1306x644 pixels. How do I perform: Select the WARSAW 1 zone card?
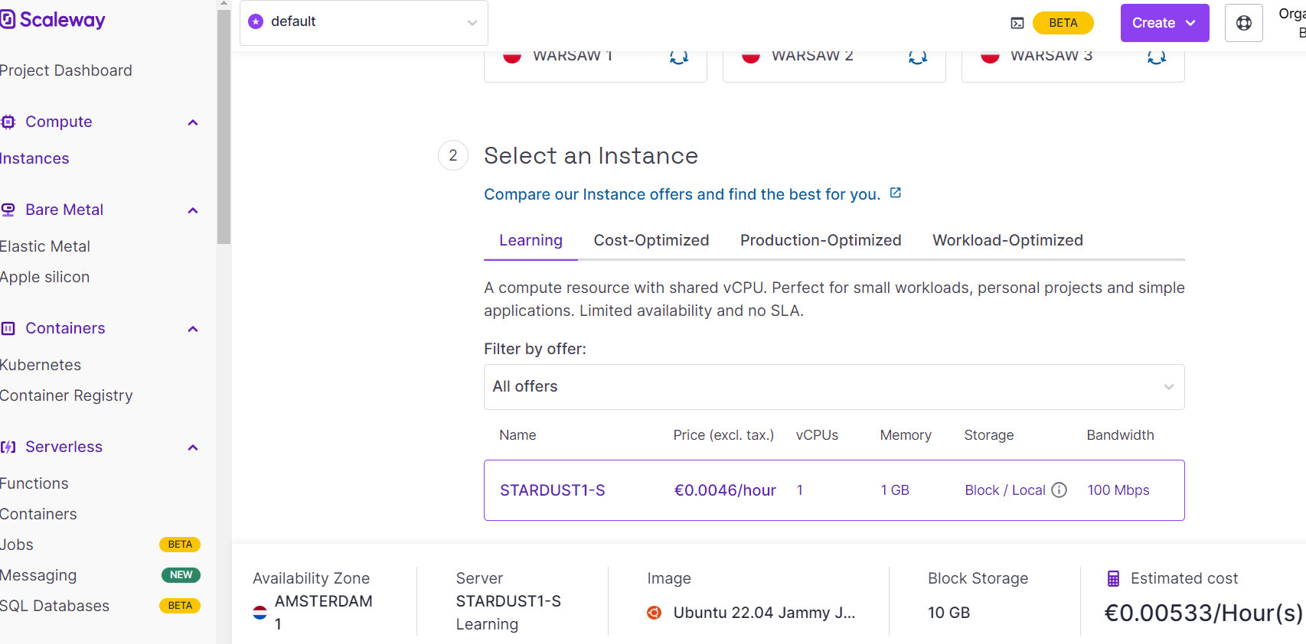pyautogui.click(x=596, y=65)
